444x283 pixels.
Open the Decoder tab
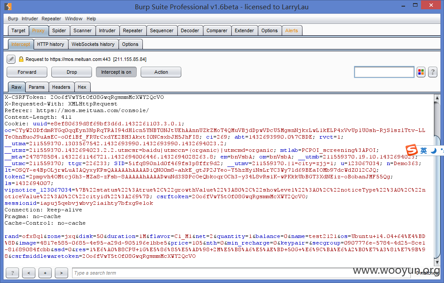(x=190, y=30)
